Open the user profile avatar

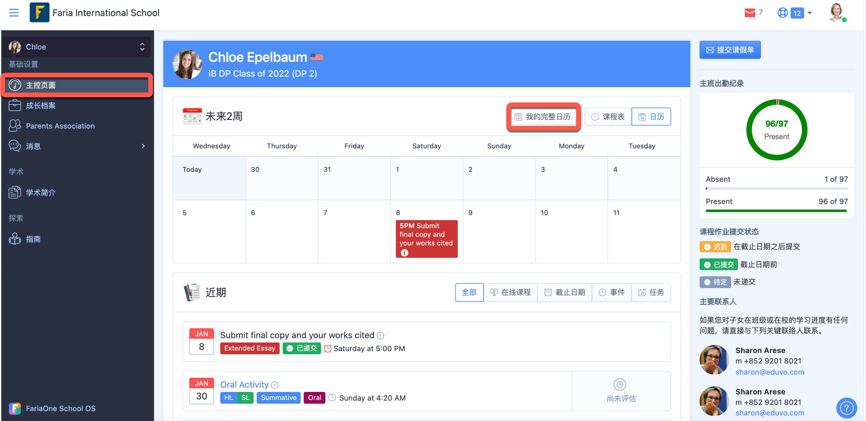(836, 13)
